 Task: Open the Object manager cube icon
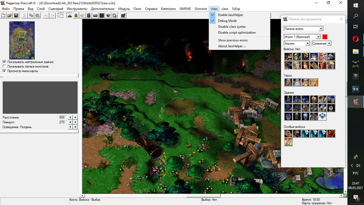108,15
